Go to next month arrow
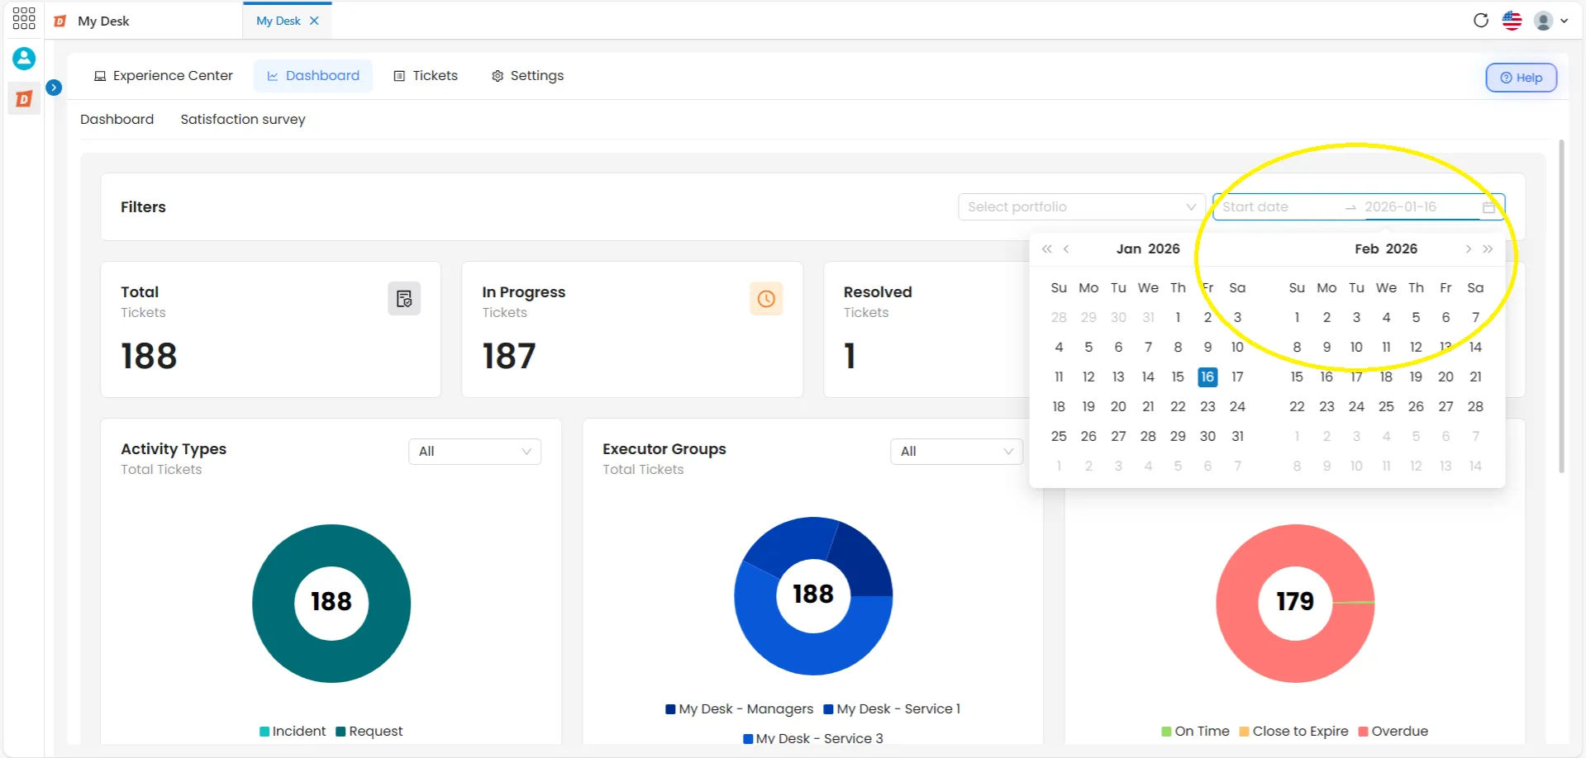Viewport: 1586px width, 758px height. point(1468,249)
